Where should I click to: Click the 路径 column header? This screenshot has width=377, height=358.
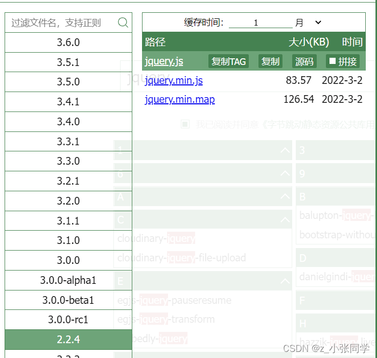tap(155, 42)
